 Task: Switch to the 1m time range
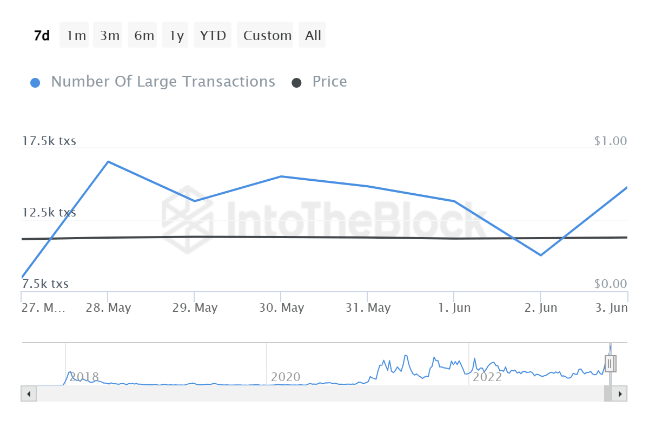pos(76,36)
